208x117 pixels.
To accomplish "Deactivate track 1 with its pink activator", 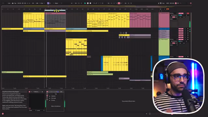I will point(181,13).
